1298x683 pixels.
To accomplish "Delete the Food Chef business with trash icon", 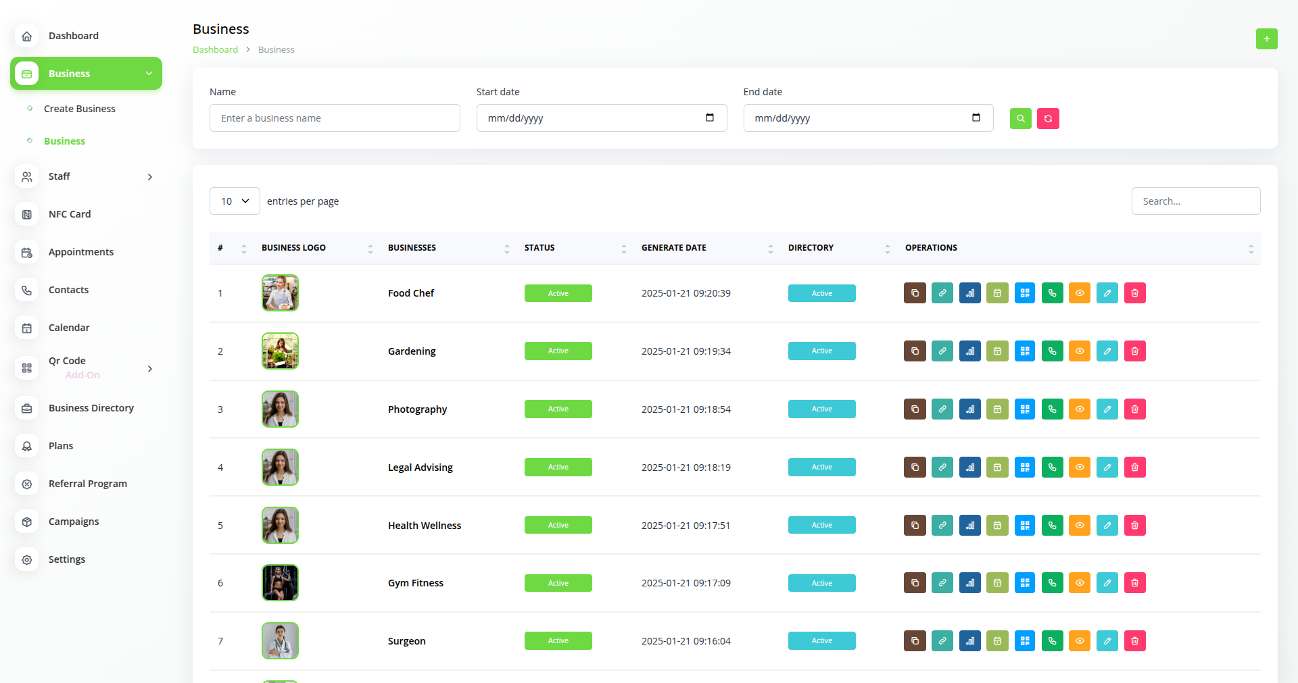I will point(1135,293).
